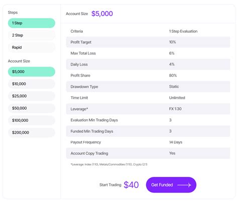Click the Get Funded button text
Image resolution: width=238 pixels, height=201 pixels.
(x=162, y=185)
